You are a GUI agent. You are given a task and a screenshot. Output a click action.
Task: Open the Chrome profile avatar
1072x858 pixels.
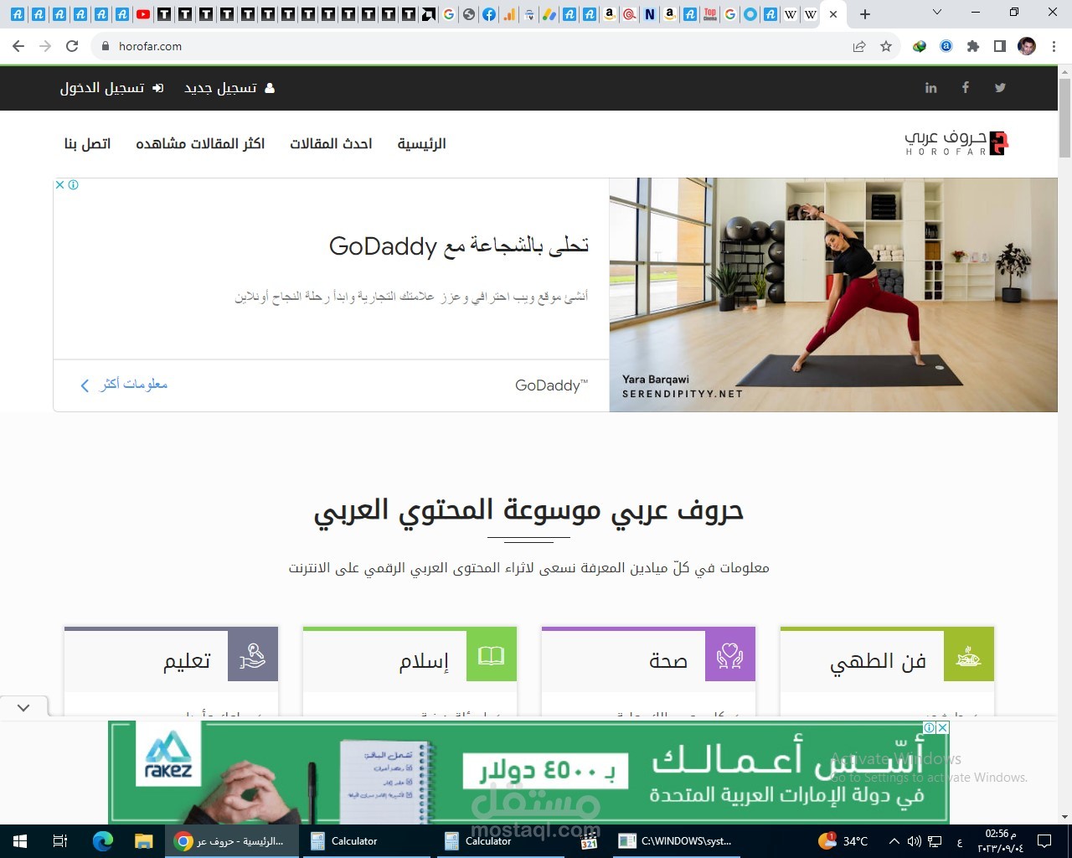click(1027, 46)
